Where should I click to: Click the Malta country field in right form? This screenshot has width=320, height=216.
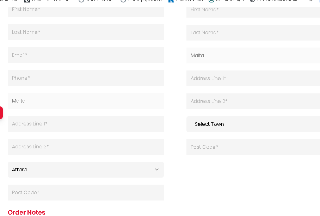[x=253, y=55]
